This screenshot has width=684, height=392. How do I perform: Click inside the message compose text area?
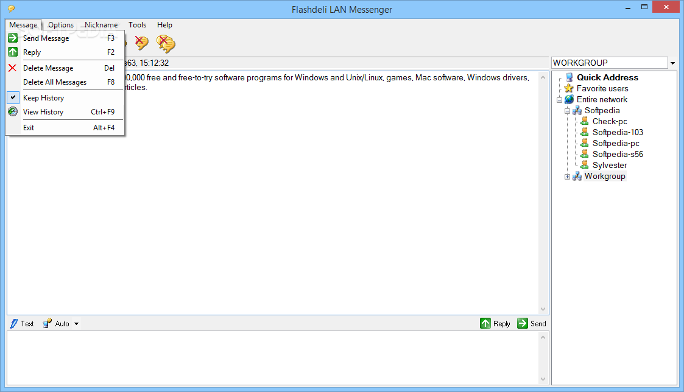click(x=273, y=358)
